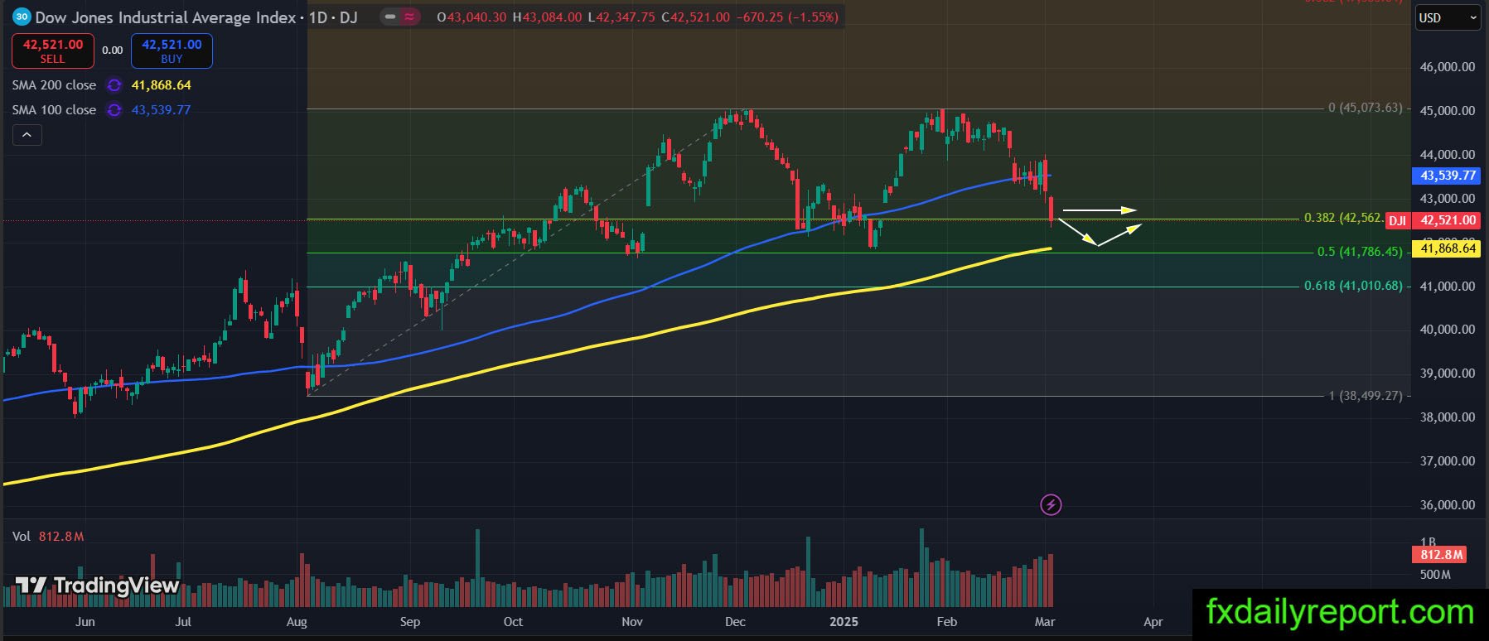Image resolution: width=1489 pixels, height=641 pixels.
Task: Click the Oct label on the time axis
Action: 513,622
